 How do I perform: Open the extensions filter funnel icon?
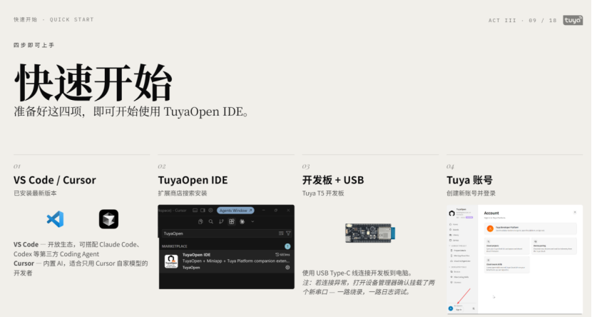point(288,233)
